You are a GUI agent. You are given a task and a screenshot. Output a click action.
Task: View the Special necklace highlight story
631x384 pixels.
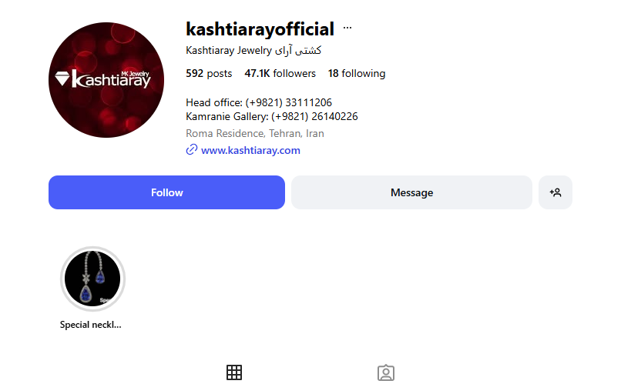(92, 279)
